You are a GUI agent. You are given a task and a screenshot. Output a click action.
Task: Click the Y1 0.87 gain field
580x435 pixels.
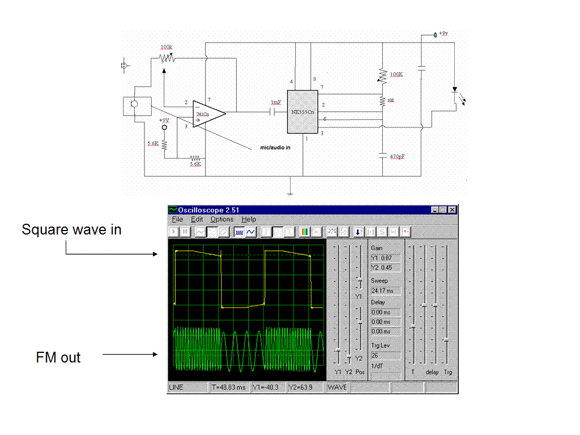click(385, 258)
